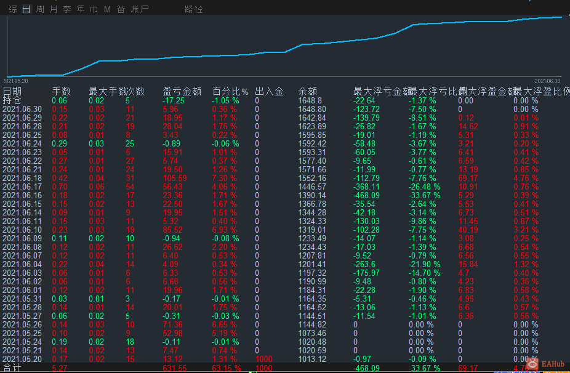The image size is (570, 373).
Task: Select the 持仓 position row label
Action: click(12, 100)
